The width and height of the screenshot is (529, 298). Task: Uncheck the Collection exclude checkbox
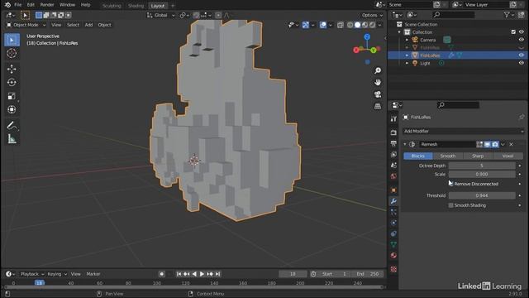(x=513, y=32)
